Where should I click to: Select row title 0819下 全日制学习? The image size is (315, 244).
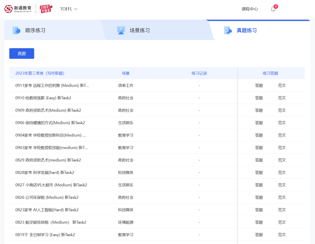45,235
